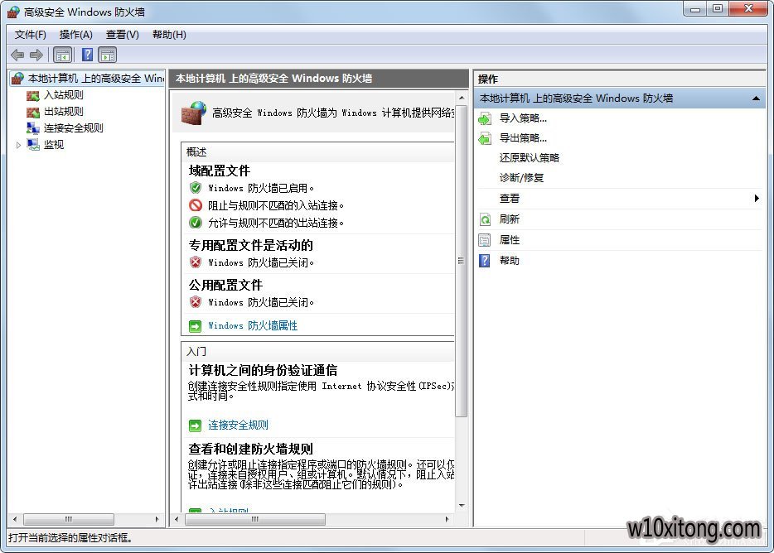The image size is (774, 553).
Task: Collapse the actions section header arrow
Action: click(756, 99)
